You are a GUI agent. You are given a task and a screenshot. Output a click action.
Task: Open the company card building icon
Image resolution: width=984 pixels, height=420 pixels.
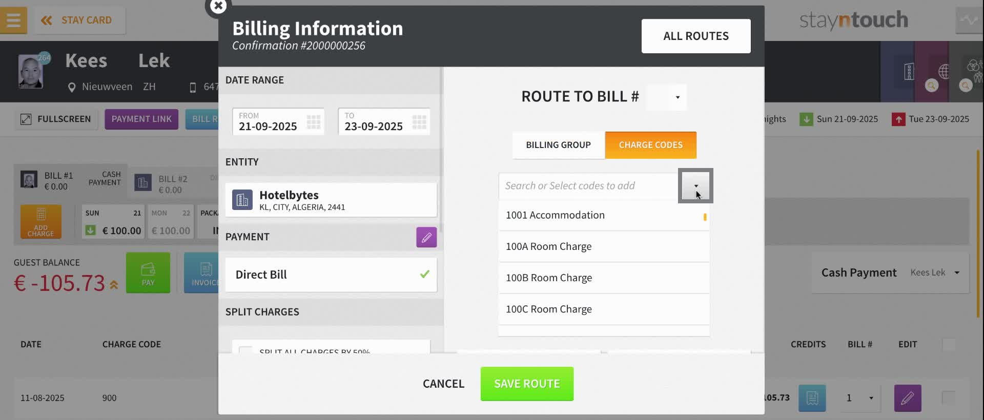tap(909, 72)
